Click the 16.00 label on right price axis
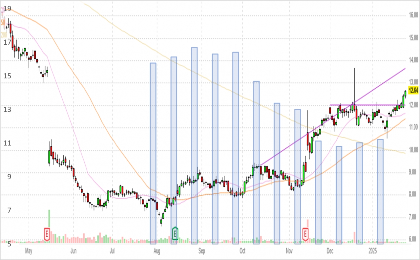The width and height of the screenshot is (420, 260). [x=413, y=15]
